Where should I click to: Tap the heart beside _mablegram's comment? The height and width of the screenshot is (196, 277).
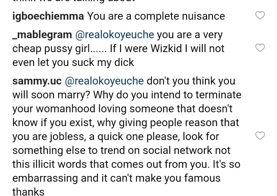tap(260, 48)
